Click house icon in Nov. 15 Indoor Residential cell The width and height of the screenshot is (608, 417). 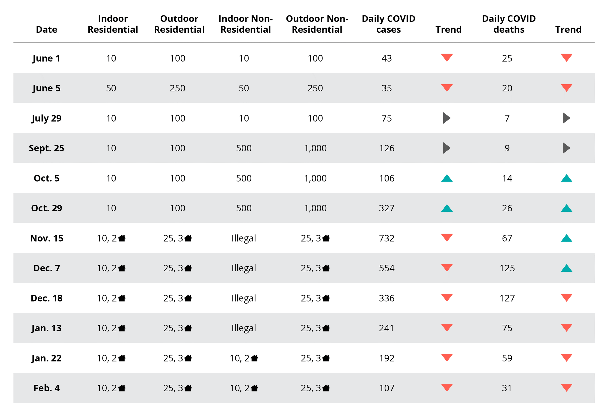122,238
